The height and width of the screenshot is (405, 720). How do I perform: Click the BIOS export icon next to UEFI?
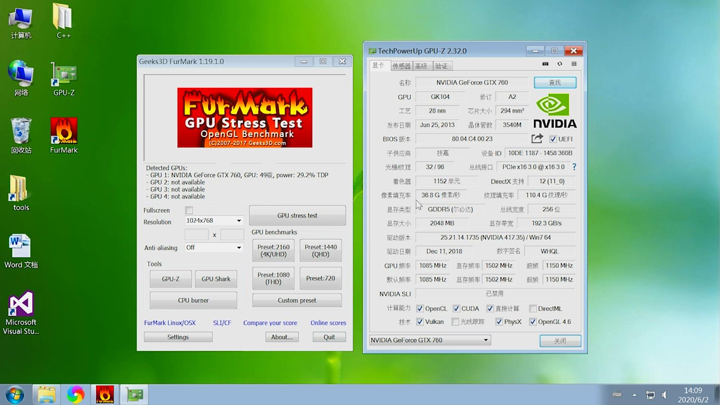537,138
